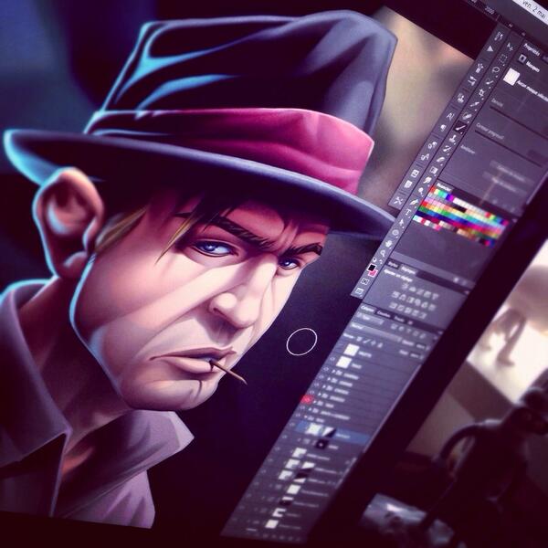Screen dimensions: 548x548
Task: Toggle lock image pixels brush icon in Layers
Action: point(366,341)
